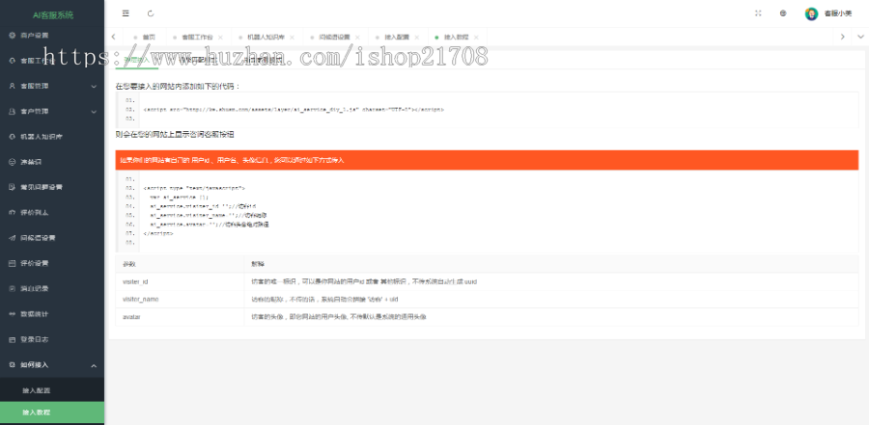
Task: Click the smiley-face icon in the sidebar
Action: tap(13, 162)
